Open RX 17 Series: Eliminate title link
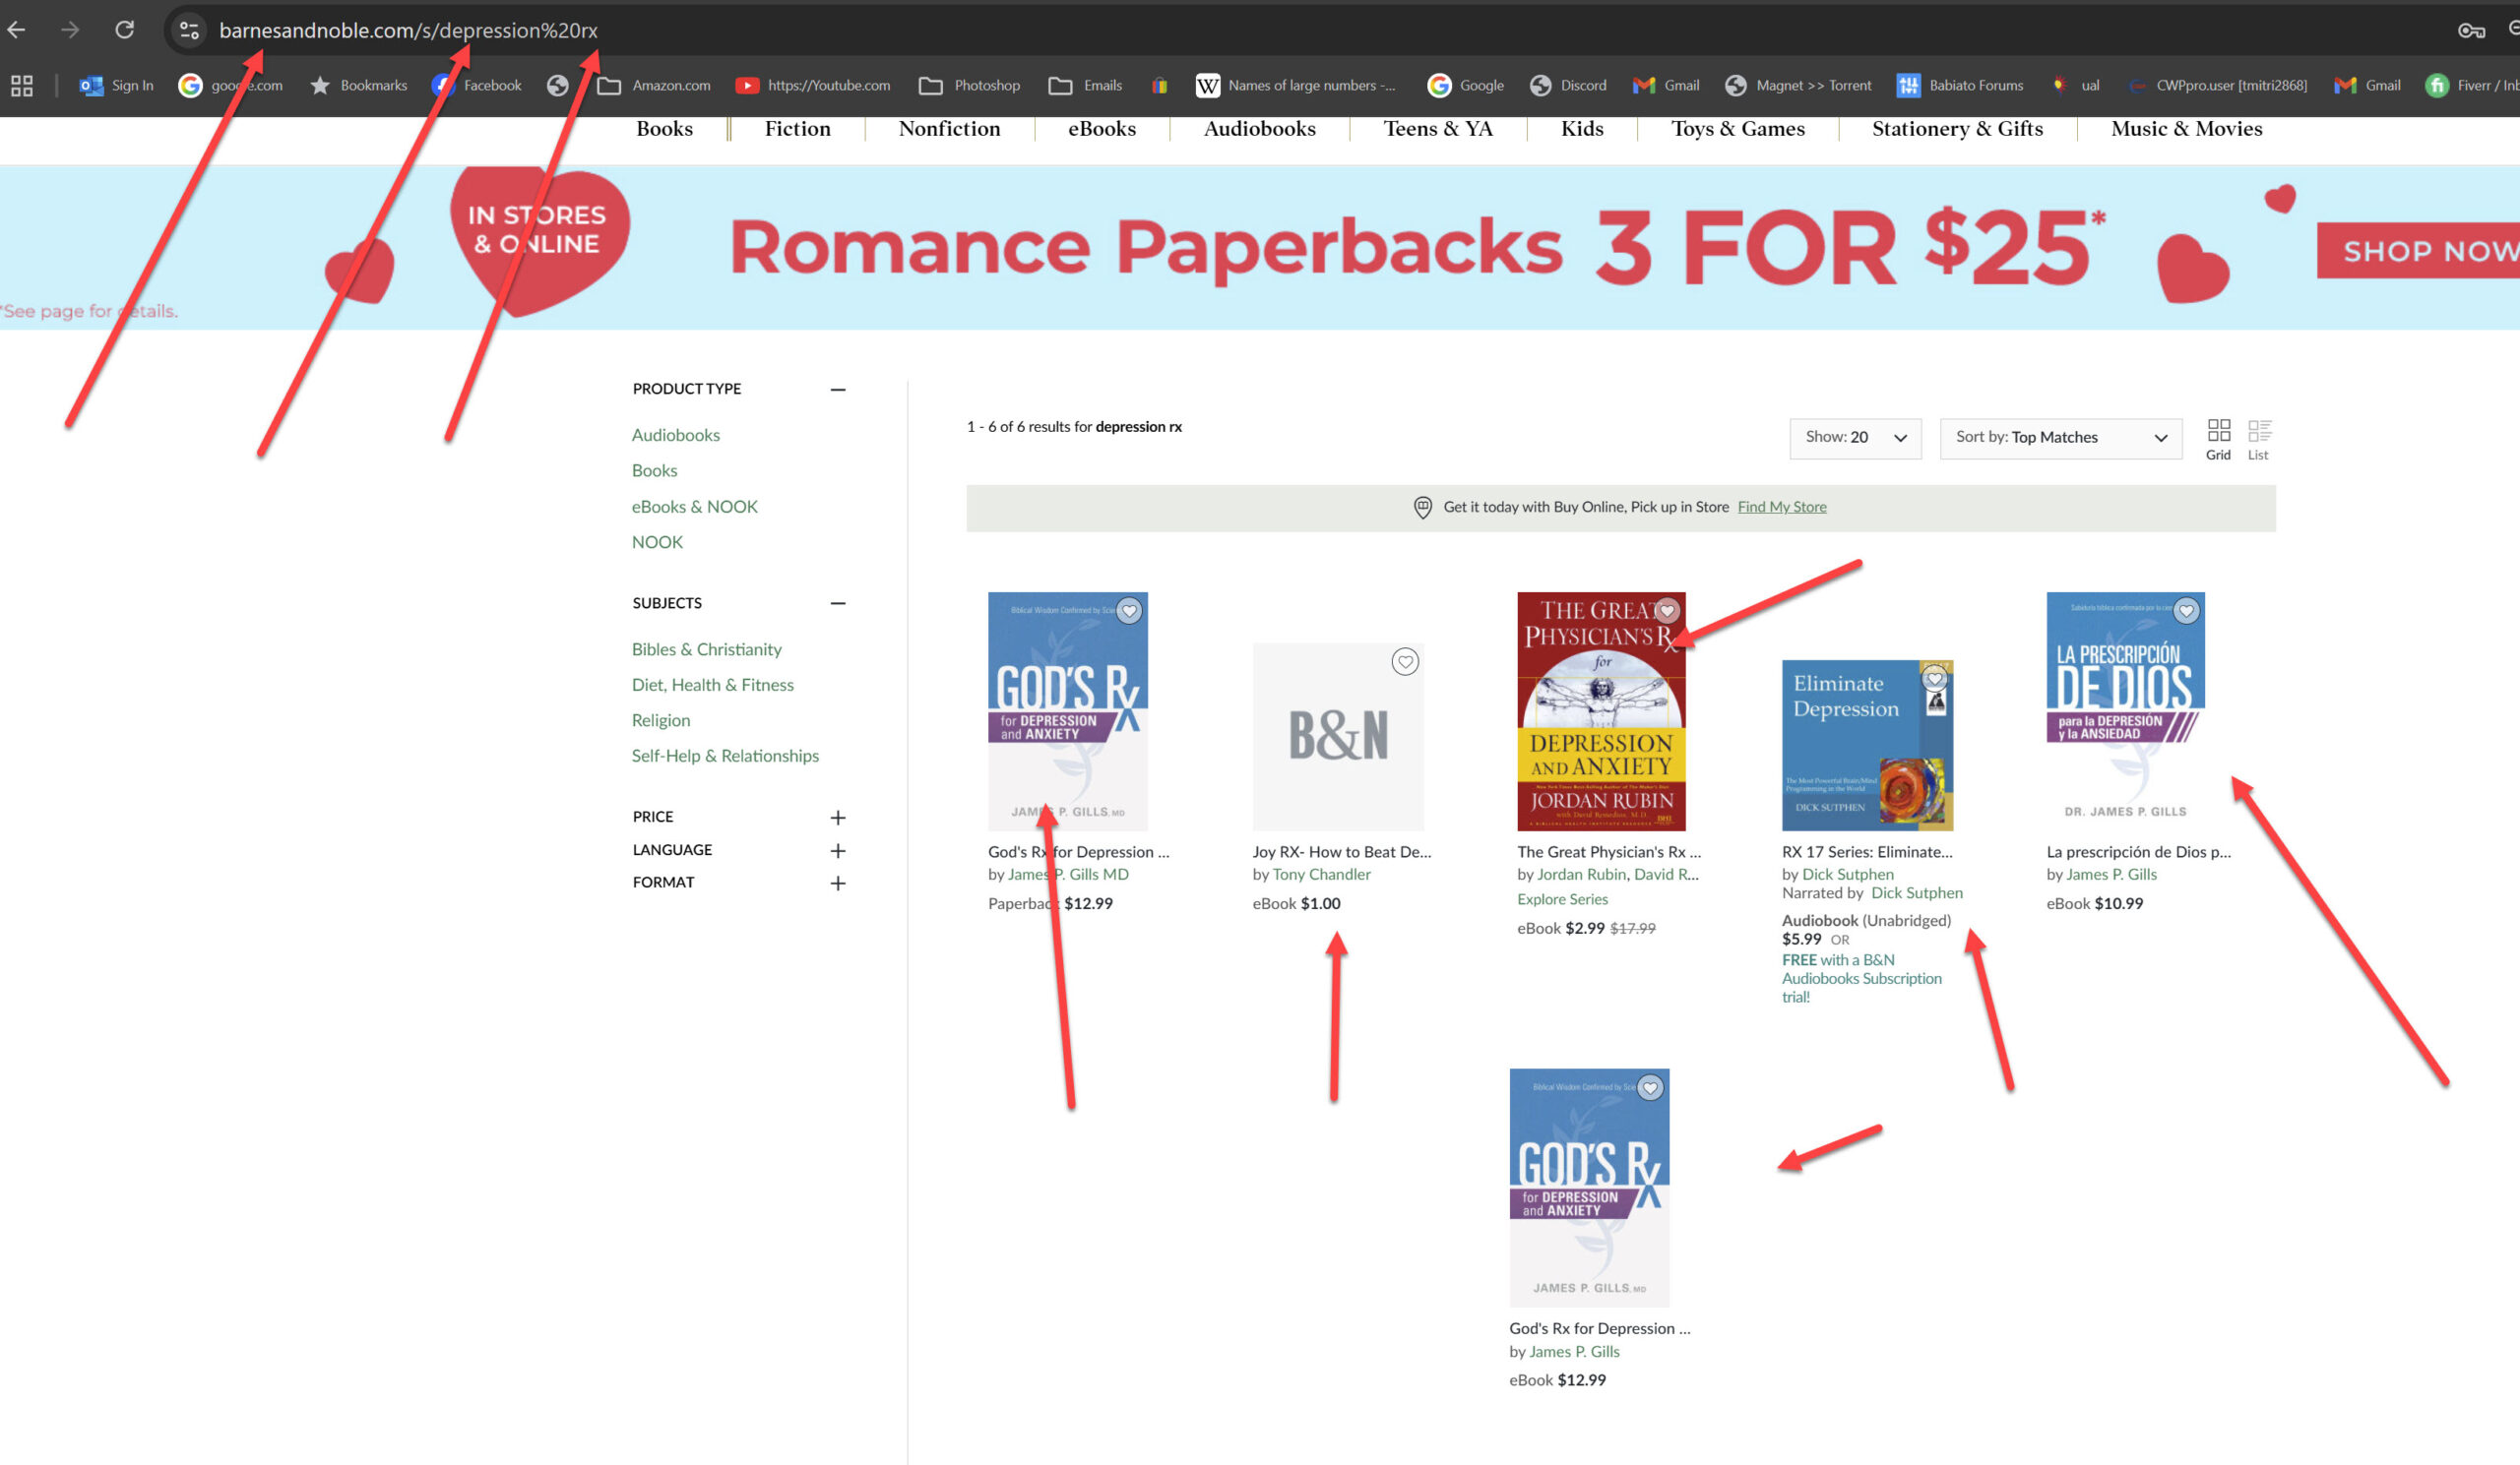 point(1866,852)
